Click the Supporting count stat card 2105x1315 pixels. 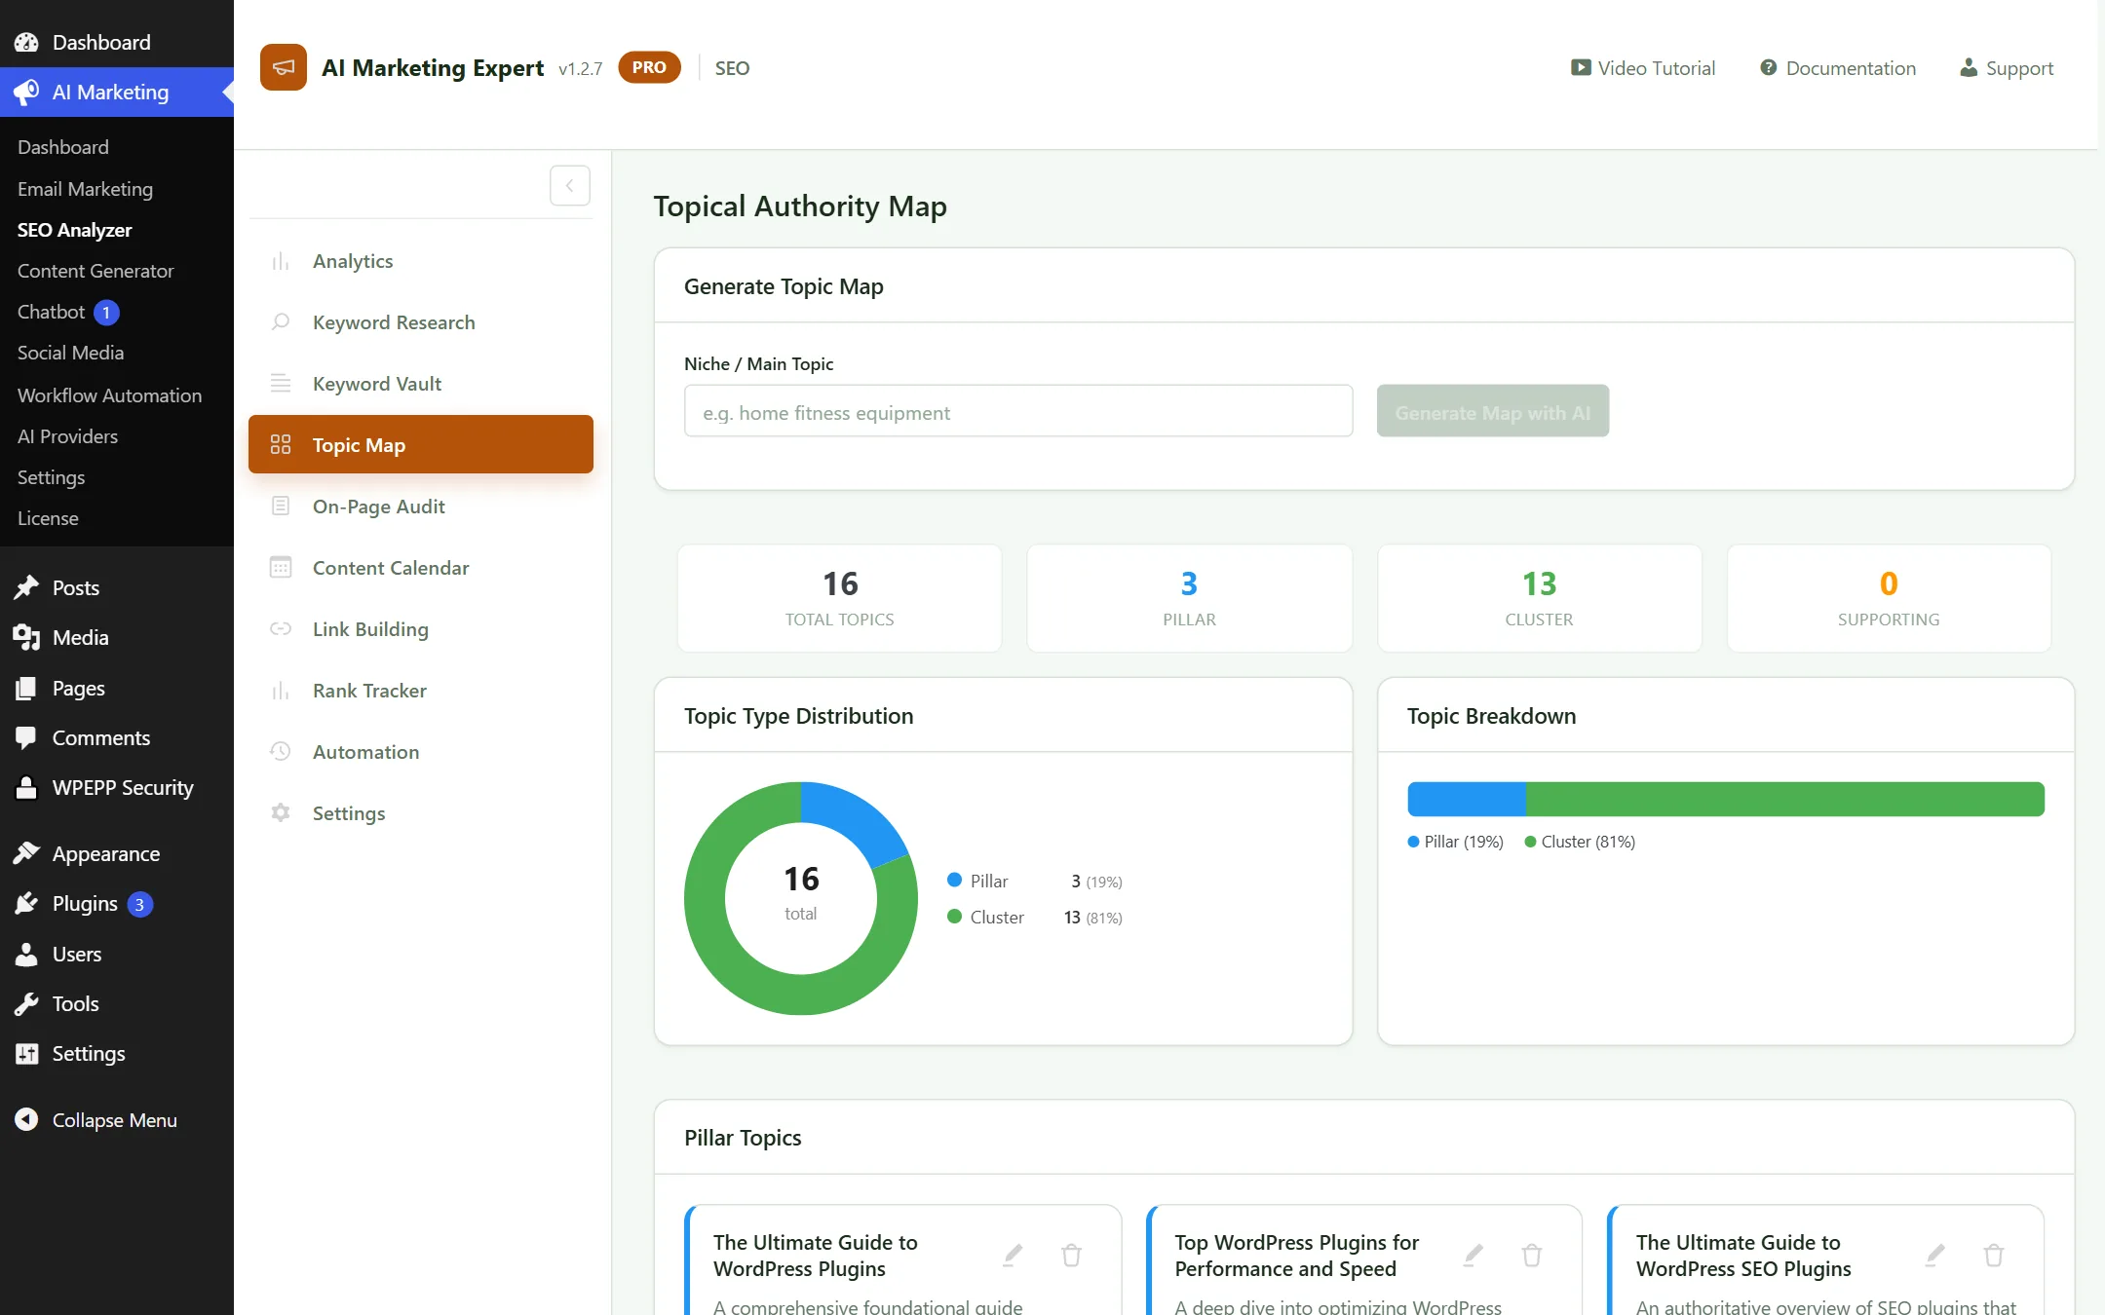click(1889, 598)
